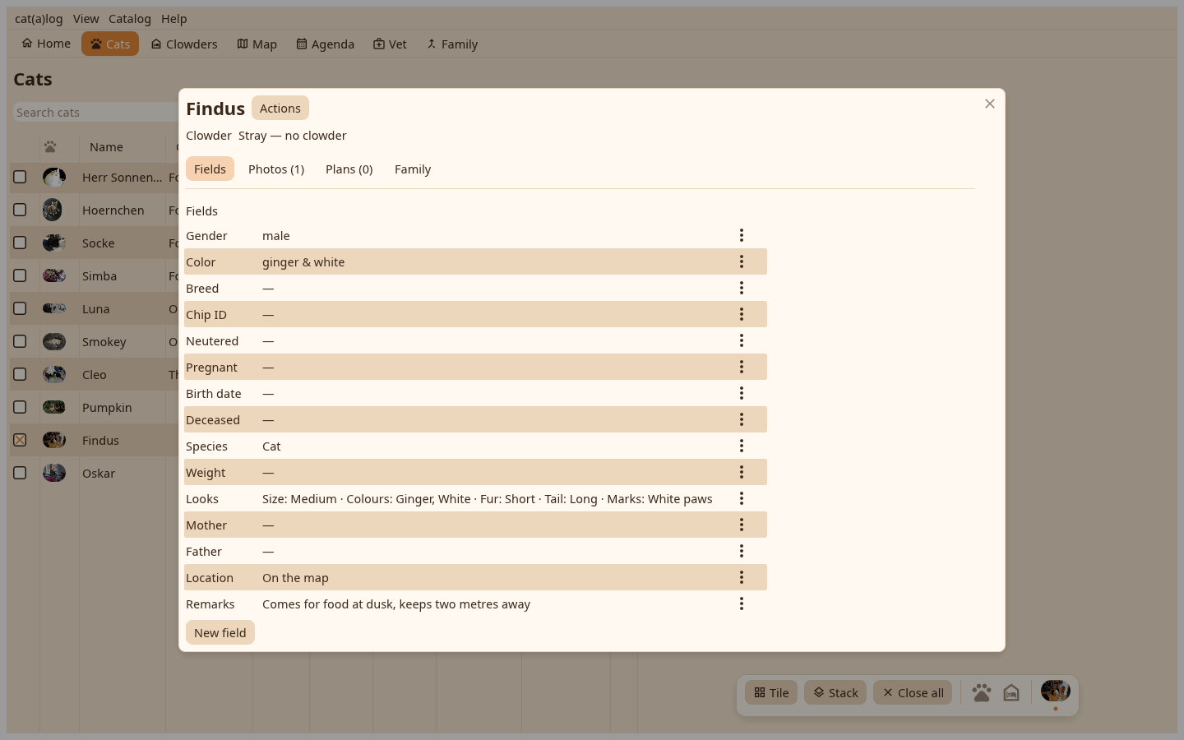Open the Catalog menu
The width and height of the screenshot is (1184, 740).
(x=130, y=19)
